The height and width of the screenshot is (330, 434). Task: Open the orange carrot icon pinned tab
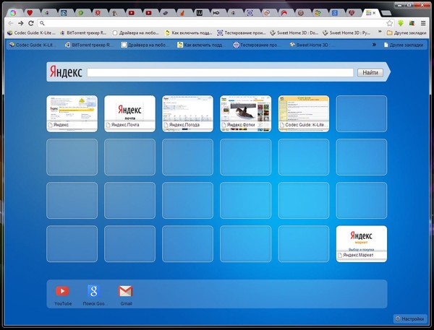point(182,13)
